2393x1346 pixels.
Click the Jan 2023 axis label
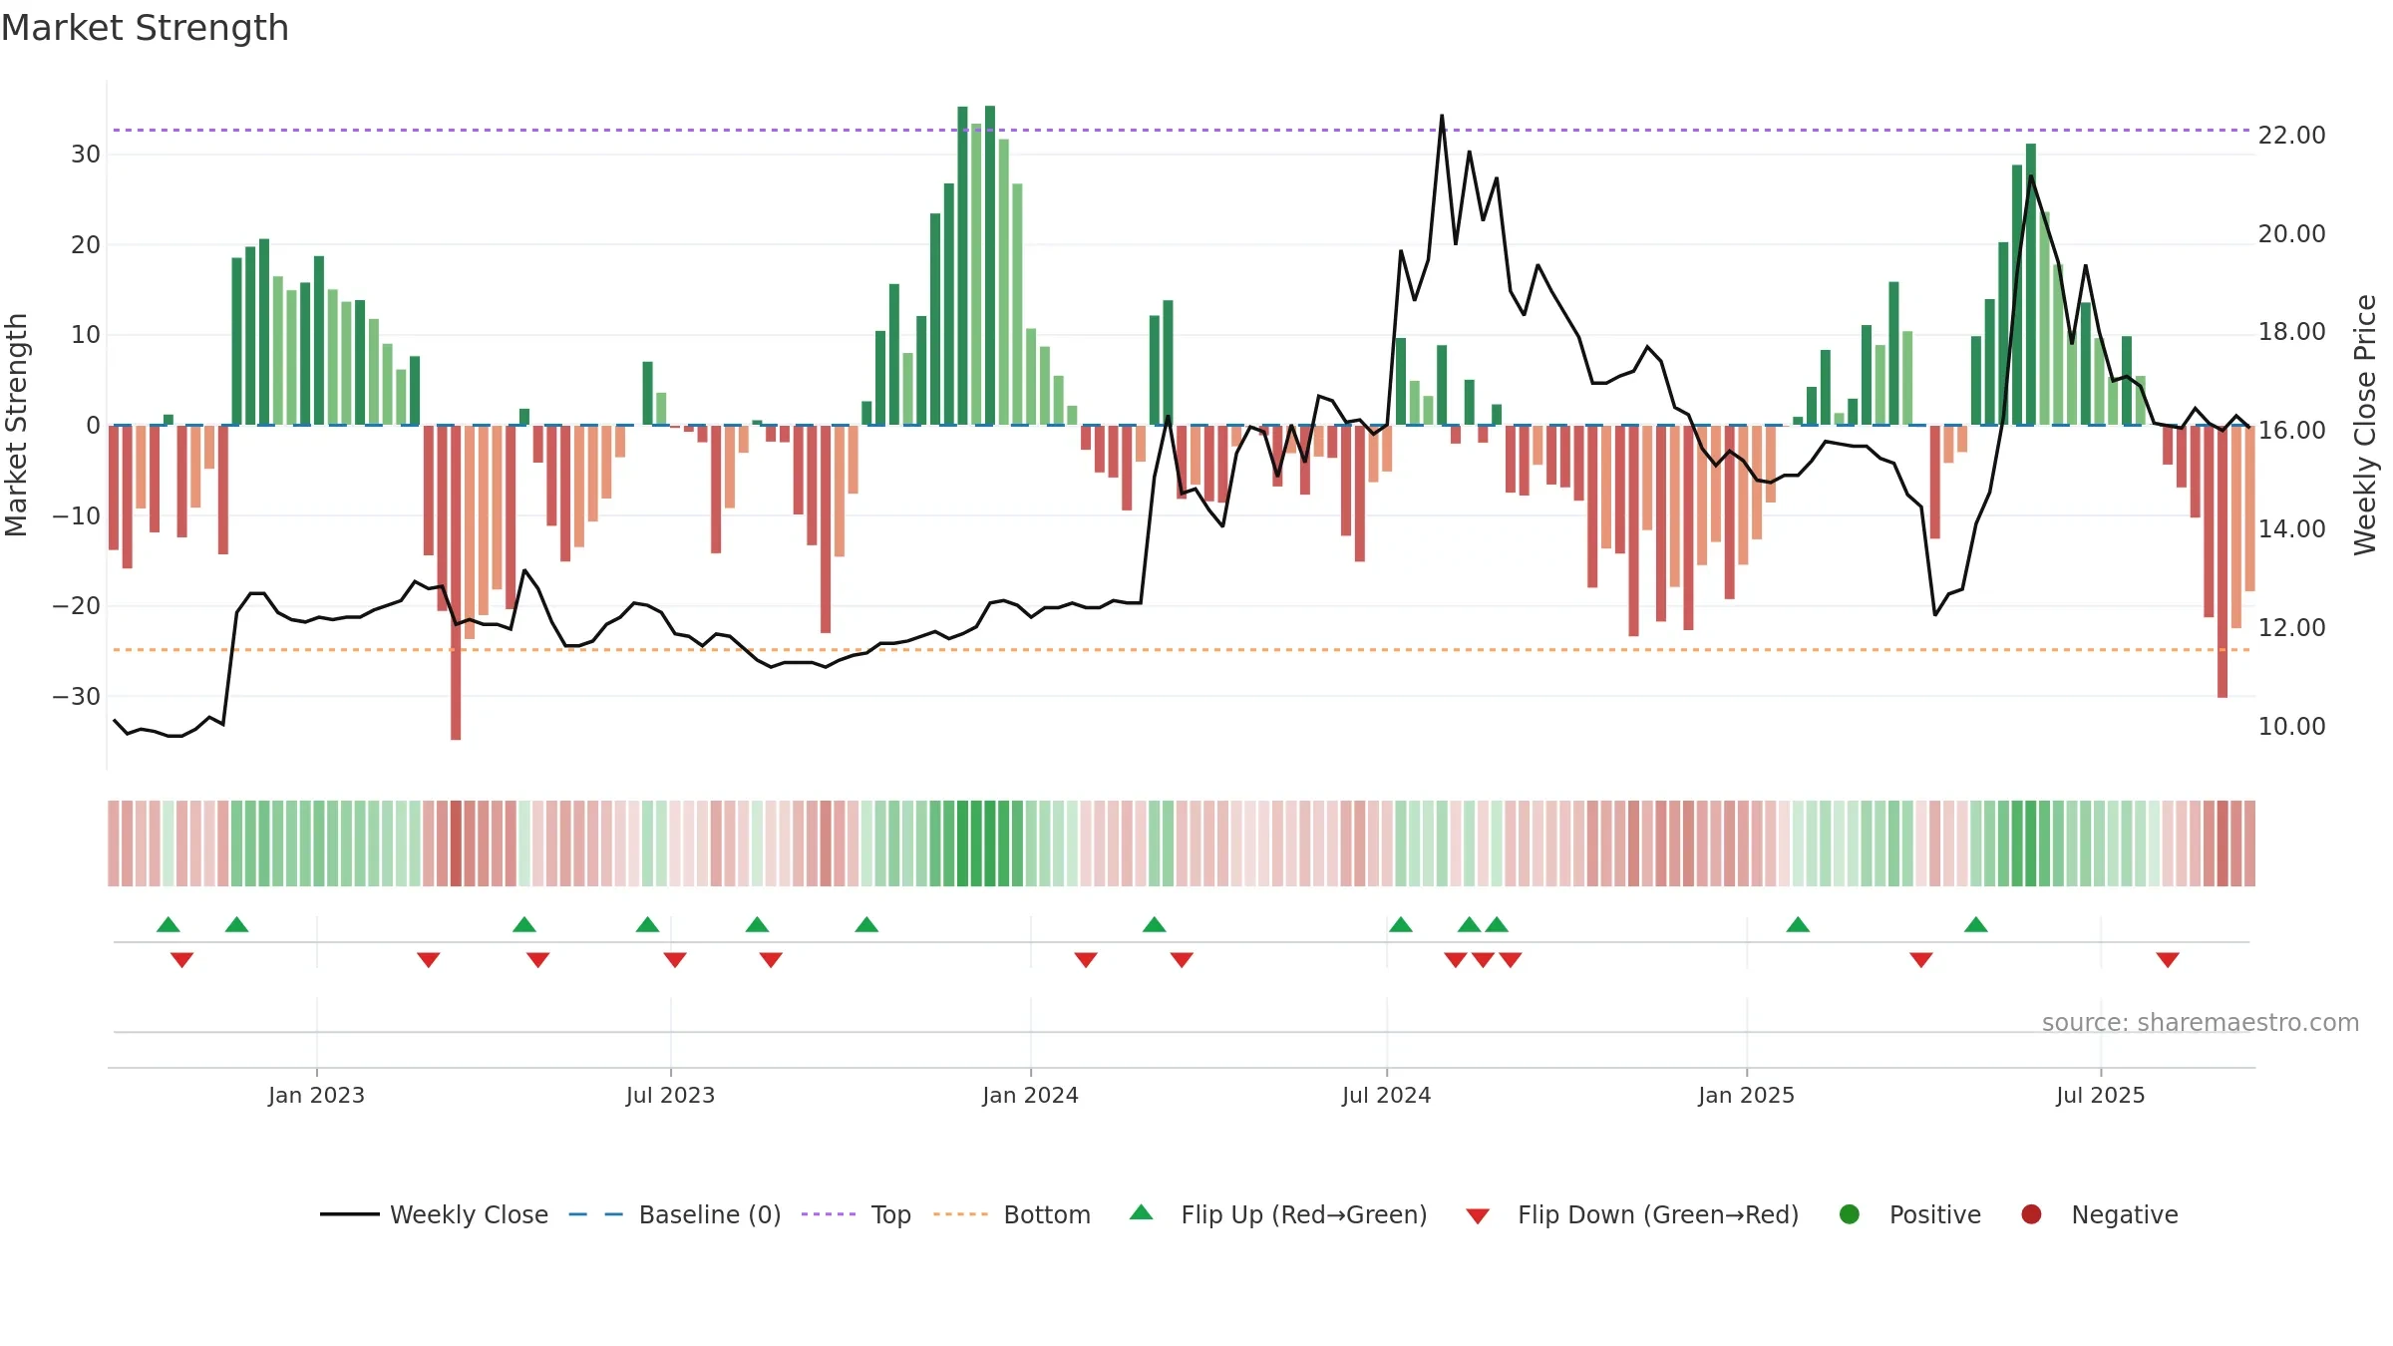316,1095
